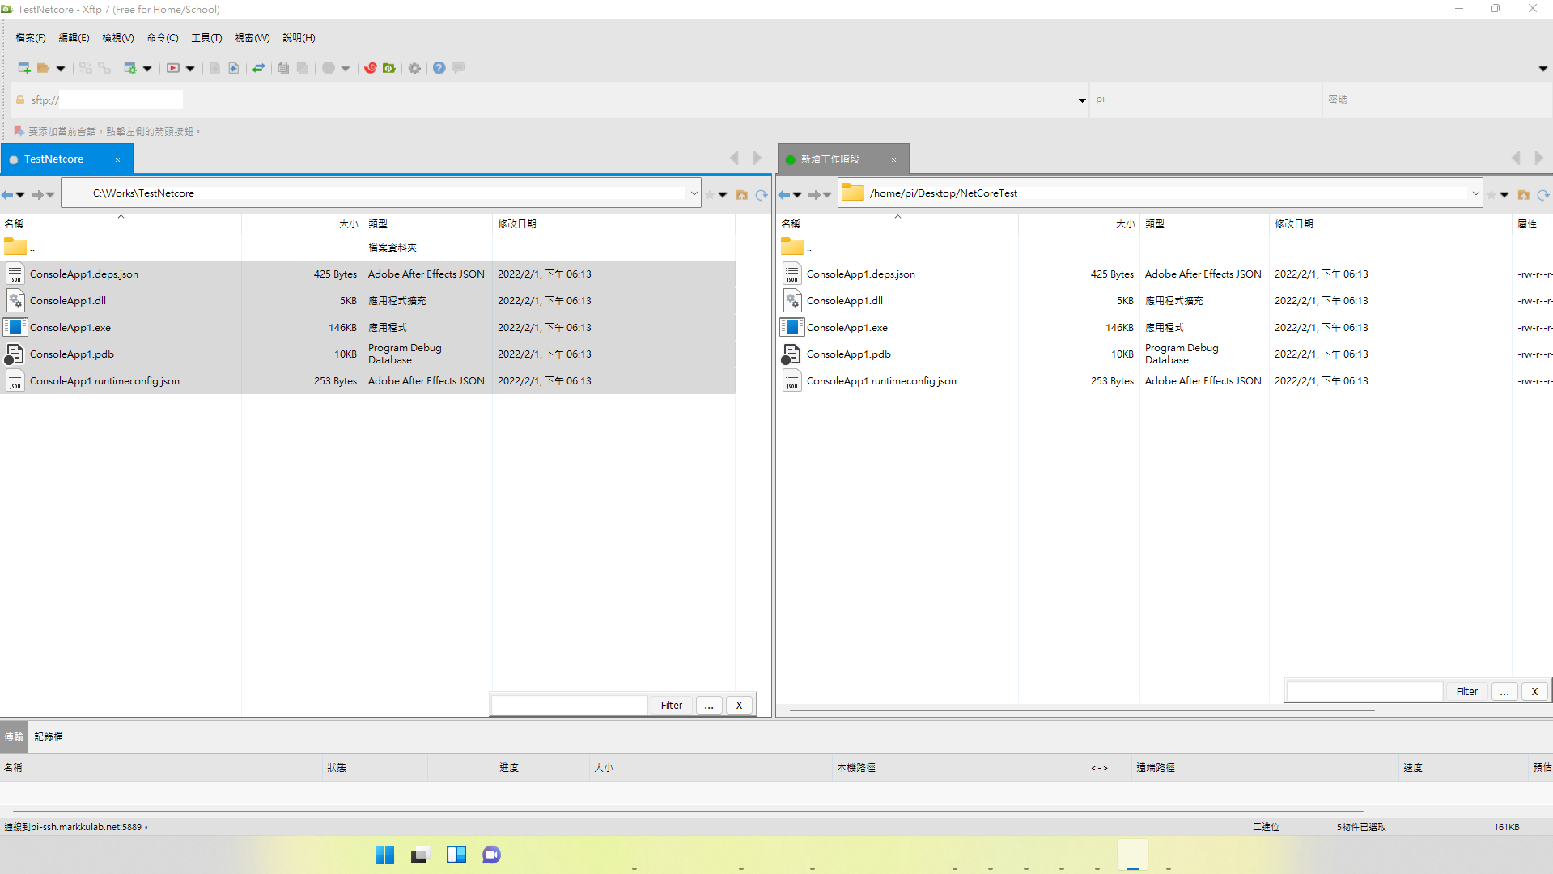Launch Xshell with the red swirl icon

tap(371, 68)
